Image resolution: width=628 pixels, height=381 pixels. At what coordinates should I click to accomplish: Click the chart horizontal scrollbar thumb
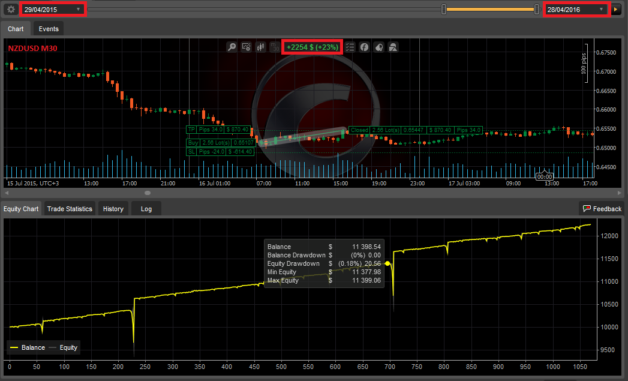click(148, 193)
